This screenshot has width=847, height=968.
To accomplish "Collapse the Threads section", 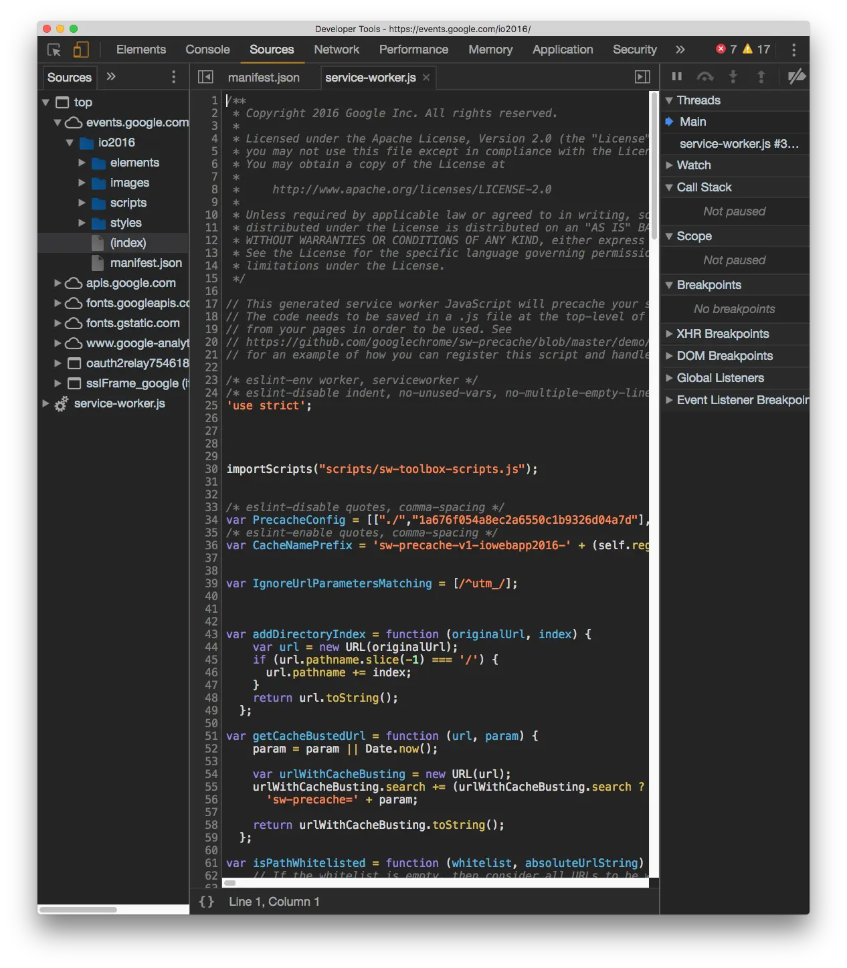I will point(735,100).
